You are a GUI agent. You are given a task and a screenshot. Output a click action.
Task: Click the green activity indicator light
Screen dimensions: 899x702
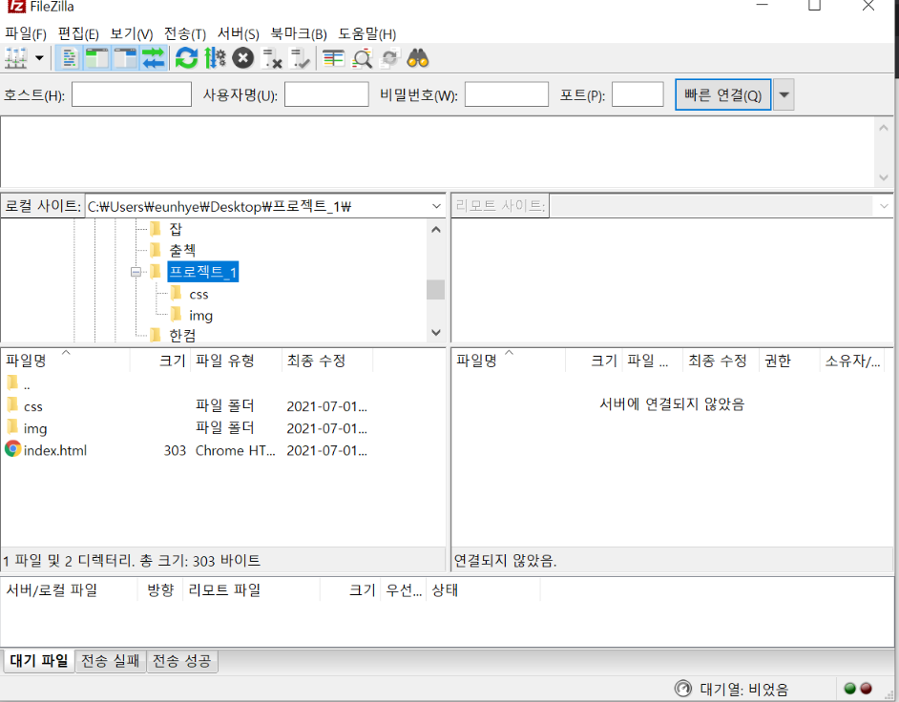click(x=849, y=689)
